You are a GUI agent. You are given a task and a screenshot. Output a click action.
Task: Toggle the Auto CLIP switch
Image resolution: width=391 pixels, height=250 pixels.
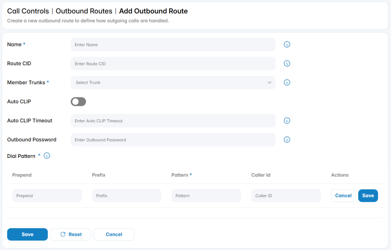tap(78, 102)
